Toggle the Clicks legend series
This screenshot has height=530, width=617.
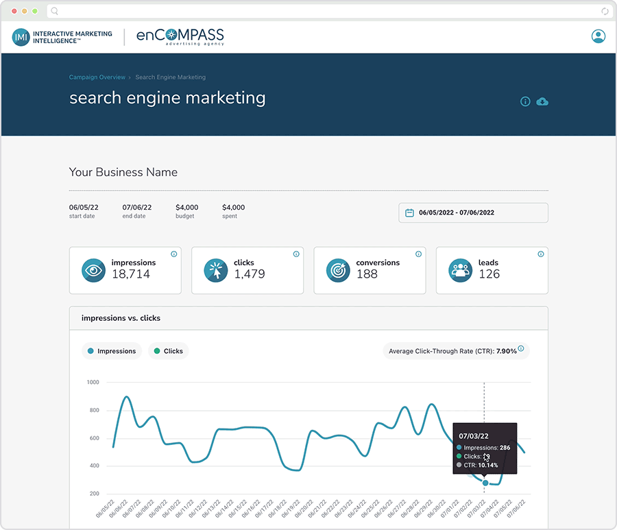click(x=168, y=351)
